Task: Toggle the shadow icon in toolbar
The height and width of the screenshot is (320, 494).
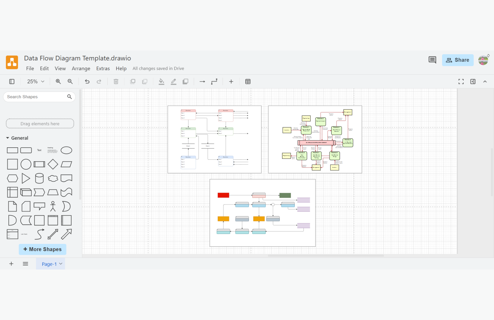Action: (x=186, y=81)
